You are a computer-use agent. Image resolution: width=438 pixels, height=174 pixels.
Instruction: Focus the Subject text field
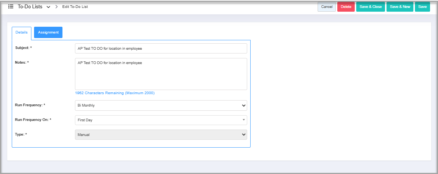pyautogui.click(x=161, y=49)
